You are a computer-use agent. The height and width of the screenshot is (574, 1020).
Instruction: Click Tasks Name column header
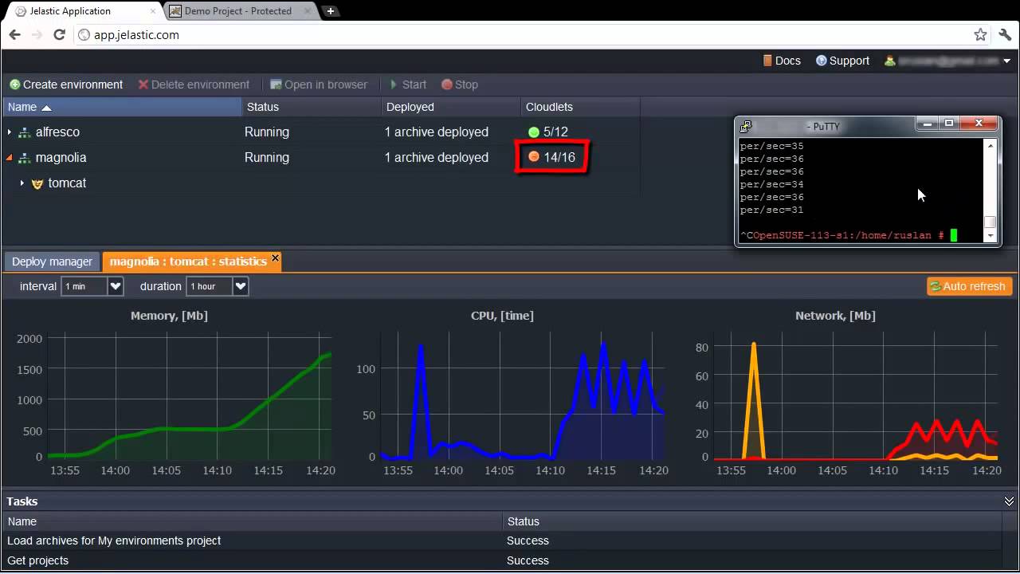(253, 521)
